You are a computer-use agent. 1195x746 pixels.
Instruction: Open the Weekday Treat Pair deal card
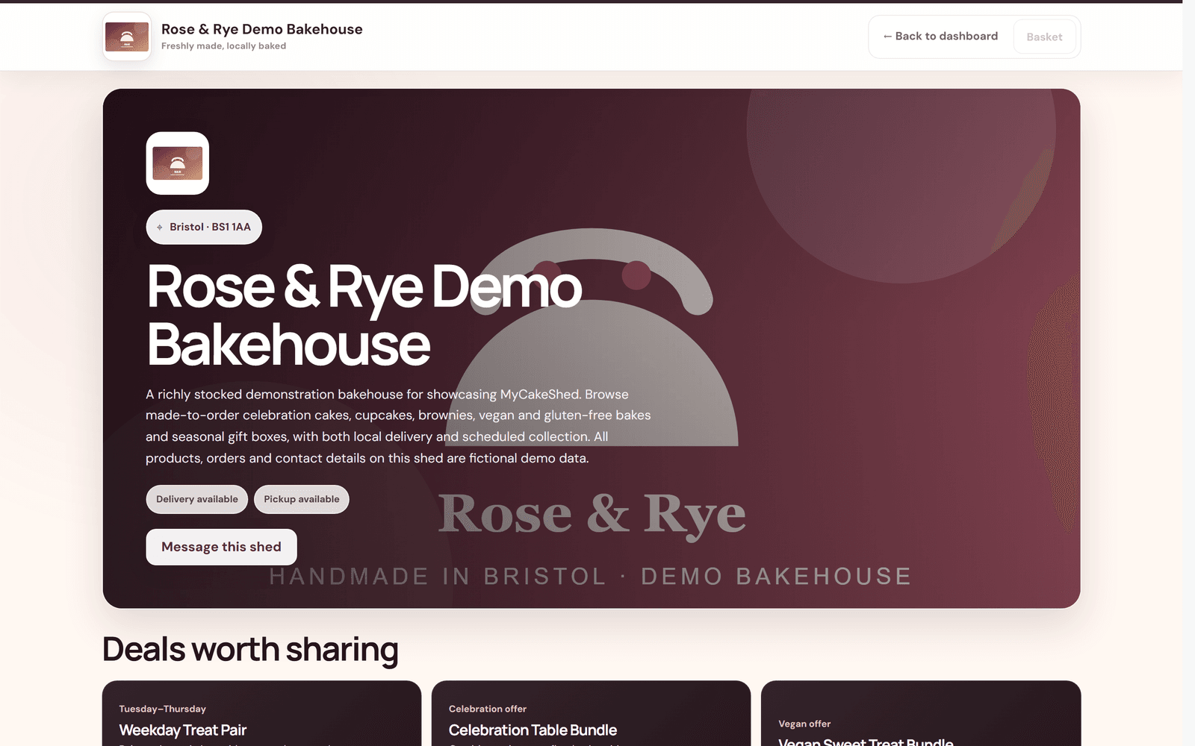261,713
